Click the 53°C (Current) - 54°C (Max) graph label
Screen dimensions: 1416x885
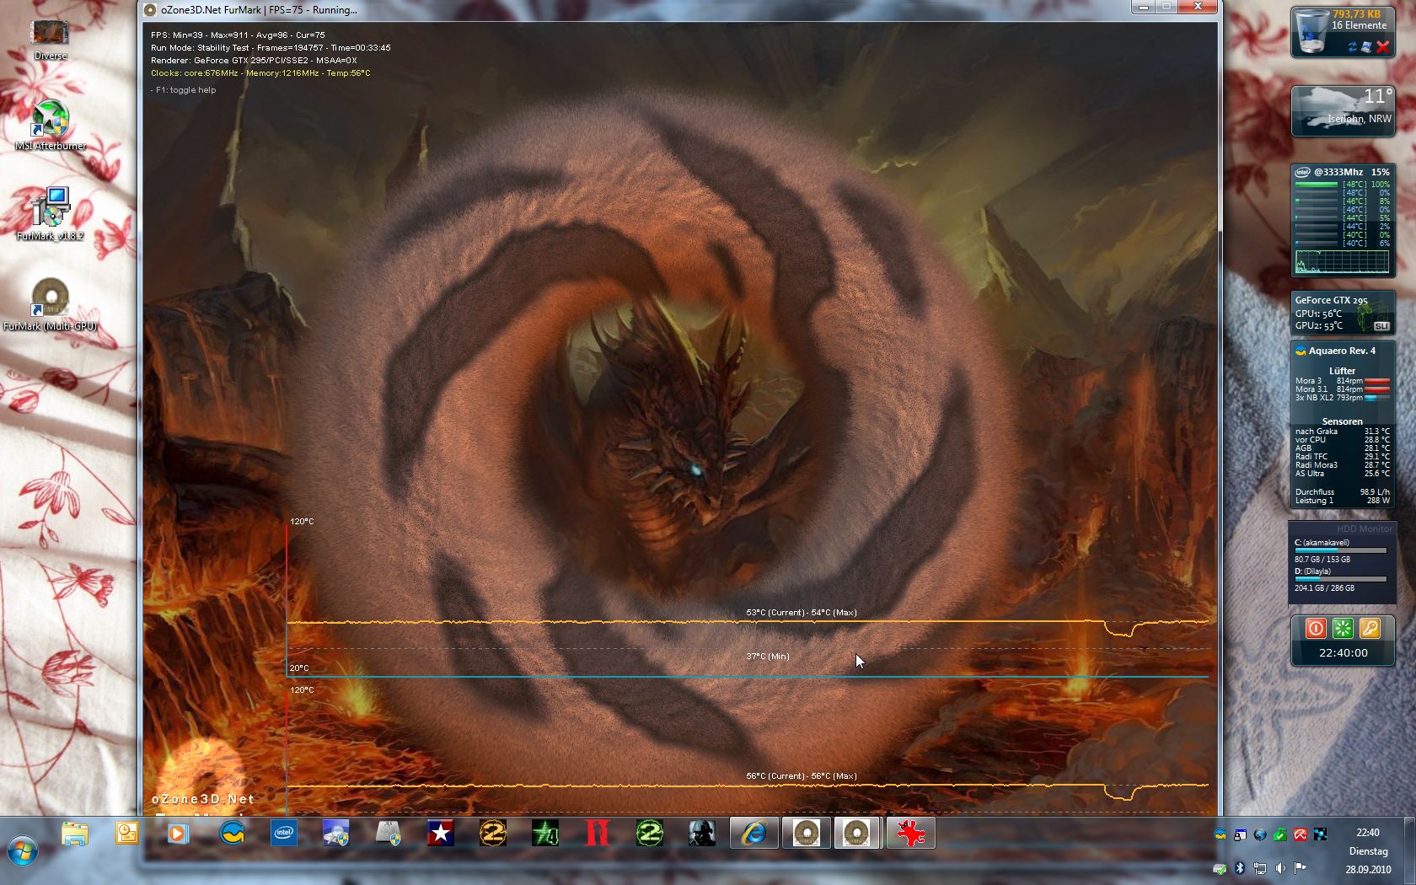(801, 613)
